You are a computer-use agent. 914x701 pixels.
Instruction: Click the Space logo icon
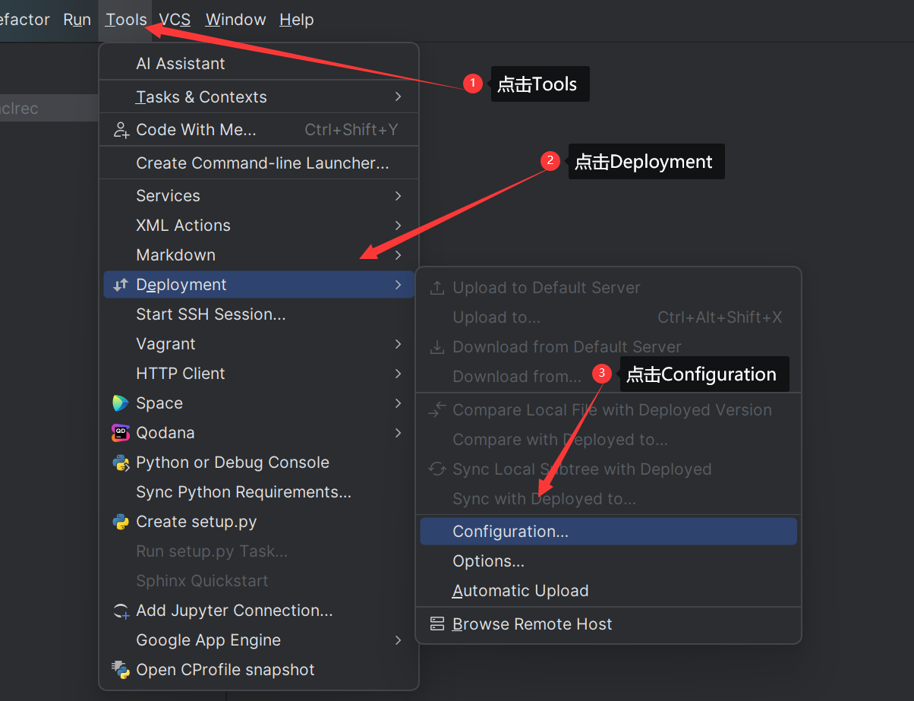(x=121, y=403)
